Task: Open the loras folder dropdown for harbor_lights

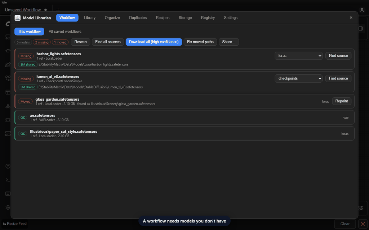Action: [x=298, y=56]
